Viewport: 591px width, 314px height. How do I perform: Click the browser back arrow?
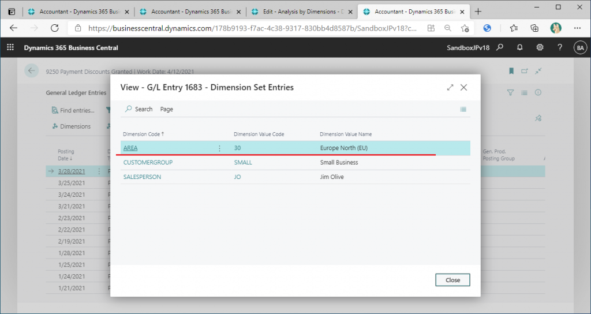pyautogui.click(x=14, y=28)
